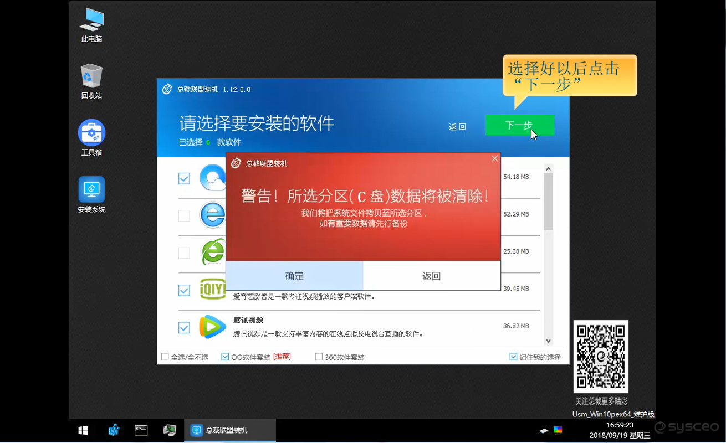Click the 腾讯视频 software title
This screenshot has width=726, height=443.
click(248, 320)
